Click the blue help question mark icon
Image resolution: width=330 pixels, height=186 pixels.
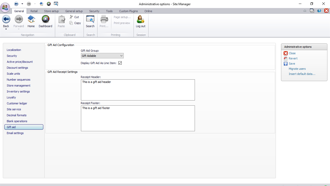319,11
